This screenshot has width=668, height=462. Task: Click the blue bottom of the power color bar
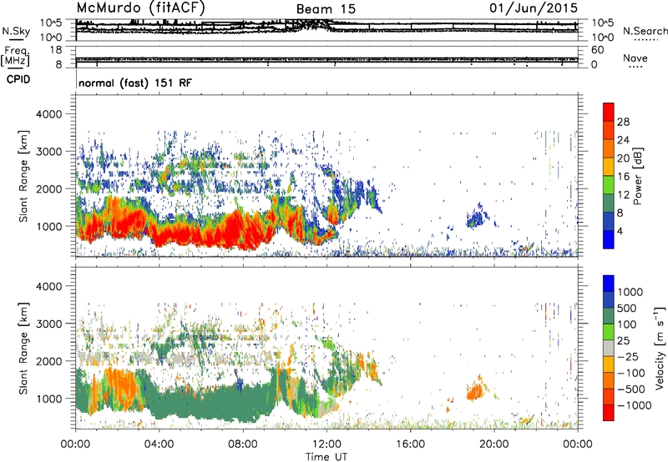[x=609, y=239]
